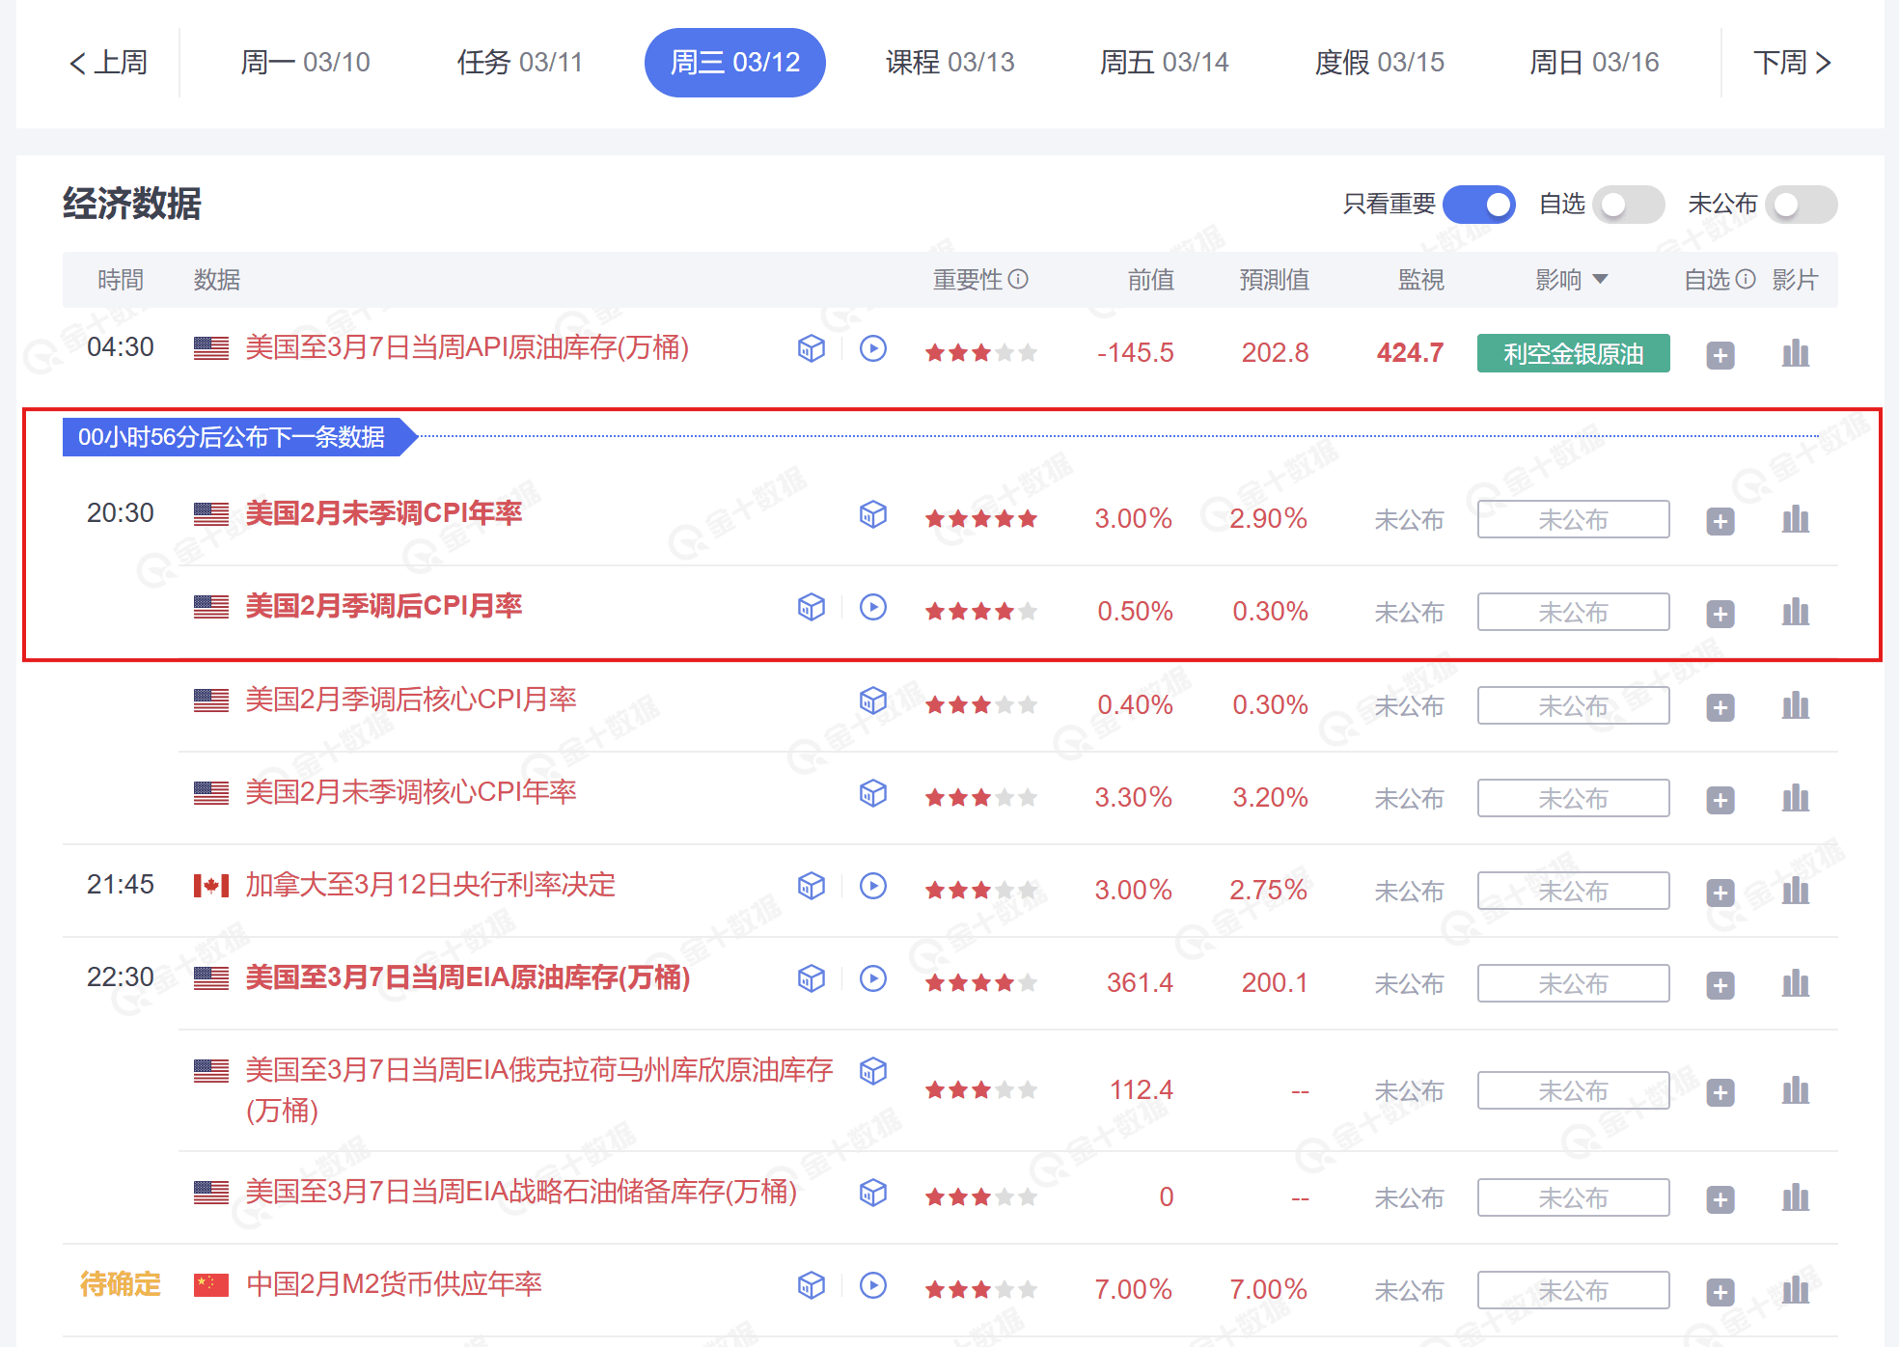Add 美国2月季调后CPI月率 to the watchlist with its plus icon
This screenshot has height=1347, width=1899.
[x=1720, y=614]
